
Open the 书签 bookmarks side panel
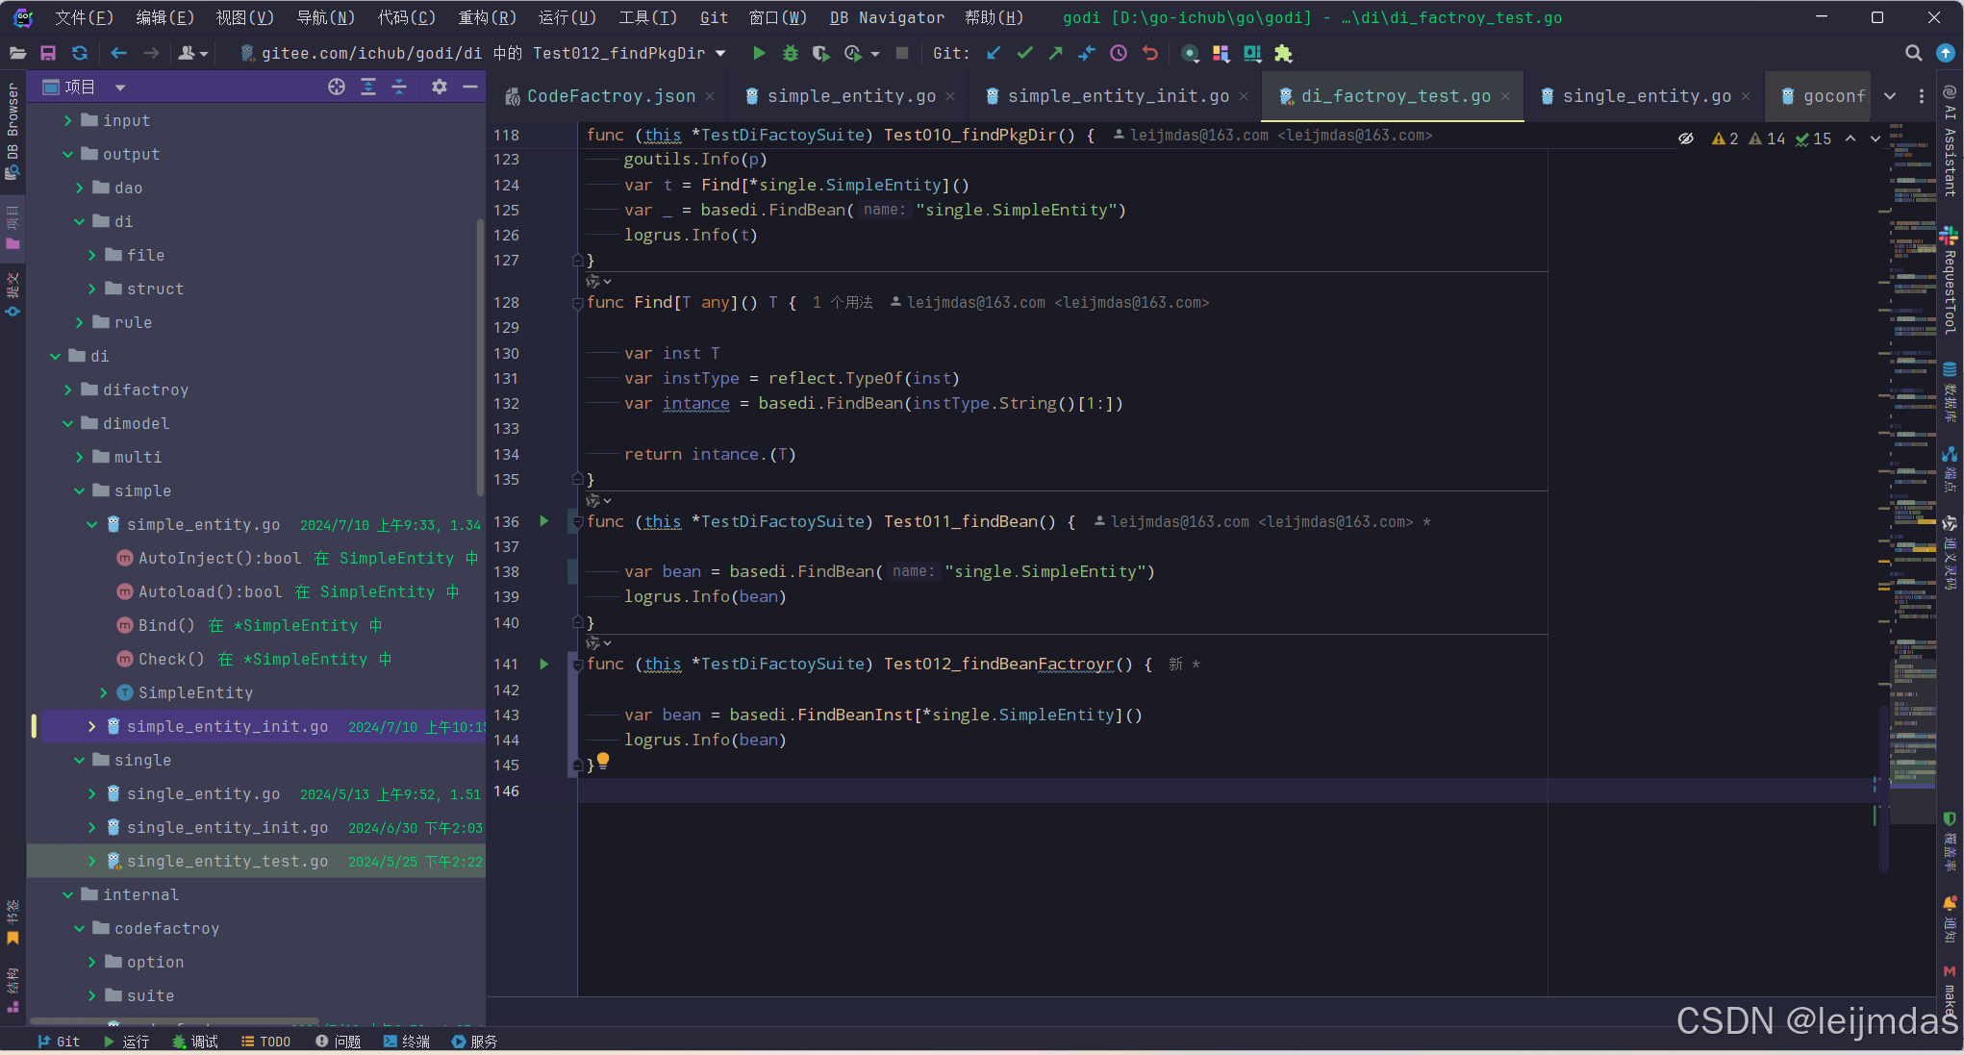click(x=13, y=923)
